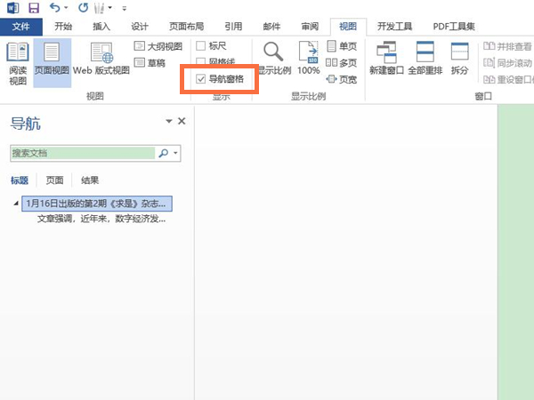534x400 pixels.
Task: Toggle the Gridlines checkbox
Action: [201, 62]
